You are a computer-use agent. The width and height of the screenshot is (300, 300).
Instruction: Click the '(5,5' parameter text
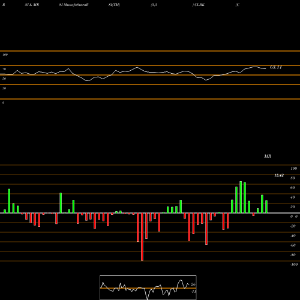click(x=154, y=5)
